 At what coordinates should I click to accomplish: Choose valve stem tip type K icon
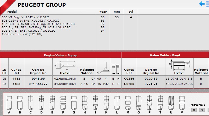click(x=106, y=103)
